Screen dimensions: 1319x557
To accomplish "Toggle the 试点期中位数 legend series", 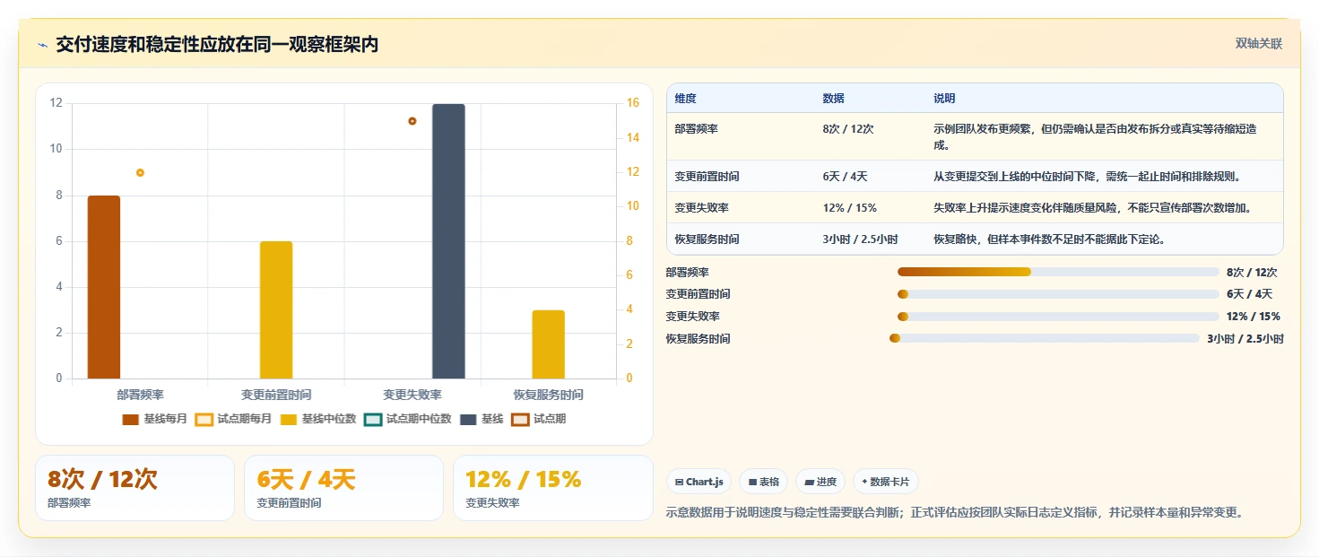I will click(408, 419).
